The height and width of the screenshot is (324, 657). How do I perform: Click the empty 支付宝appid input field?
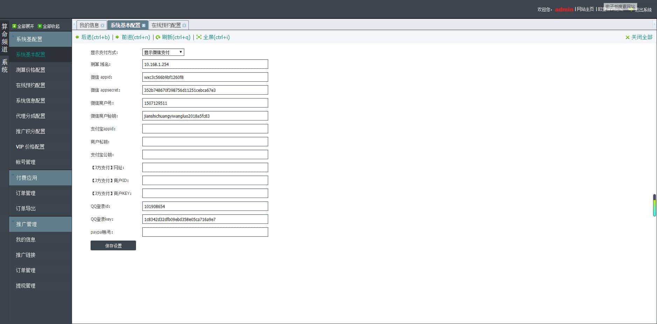pyautogui.click(x=205, y=129)
